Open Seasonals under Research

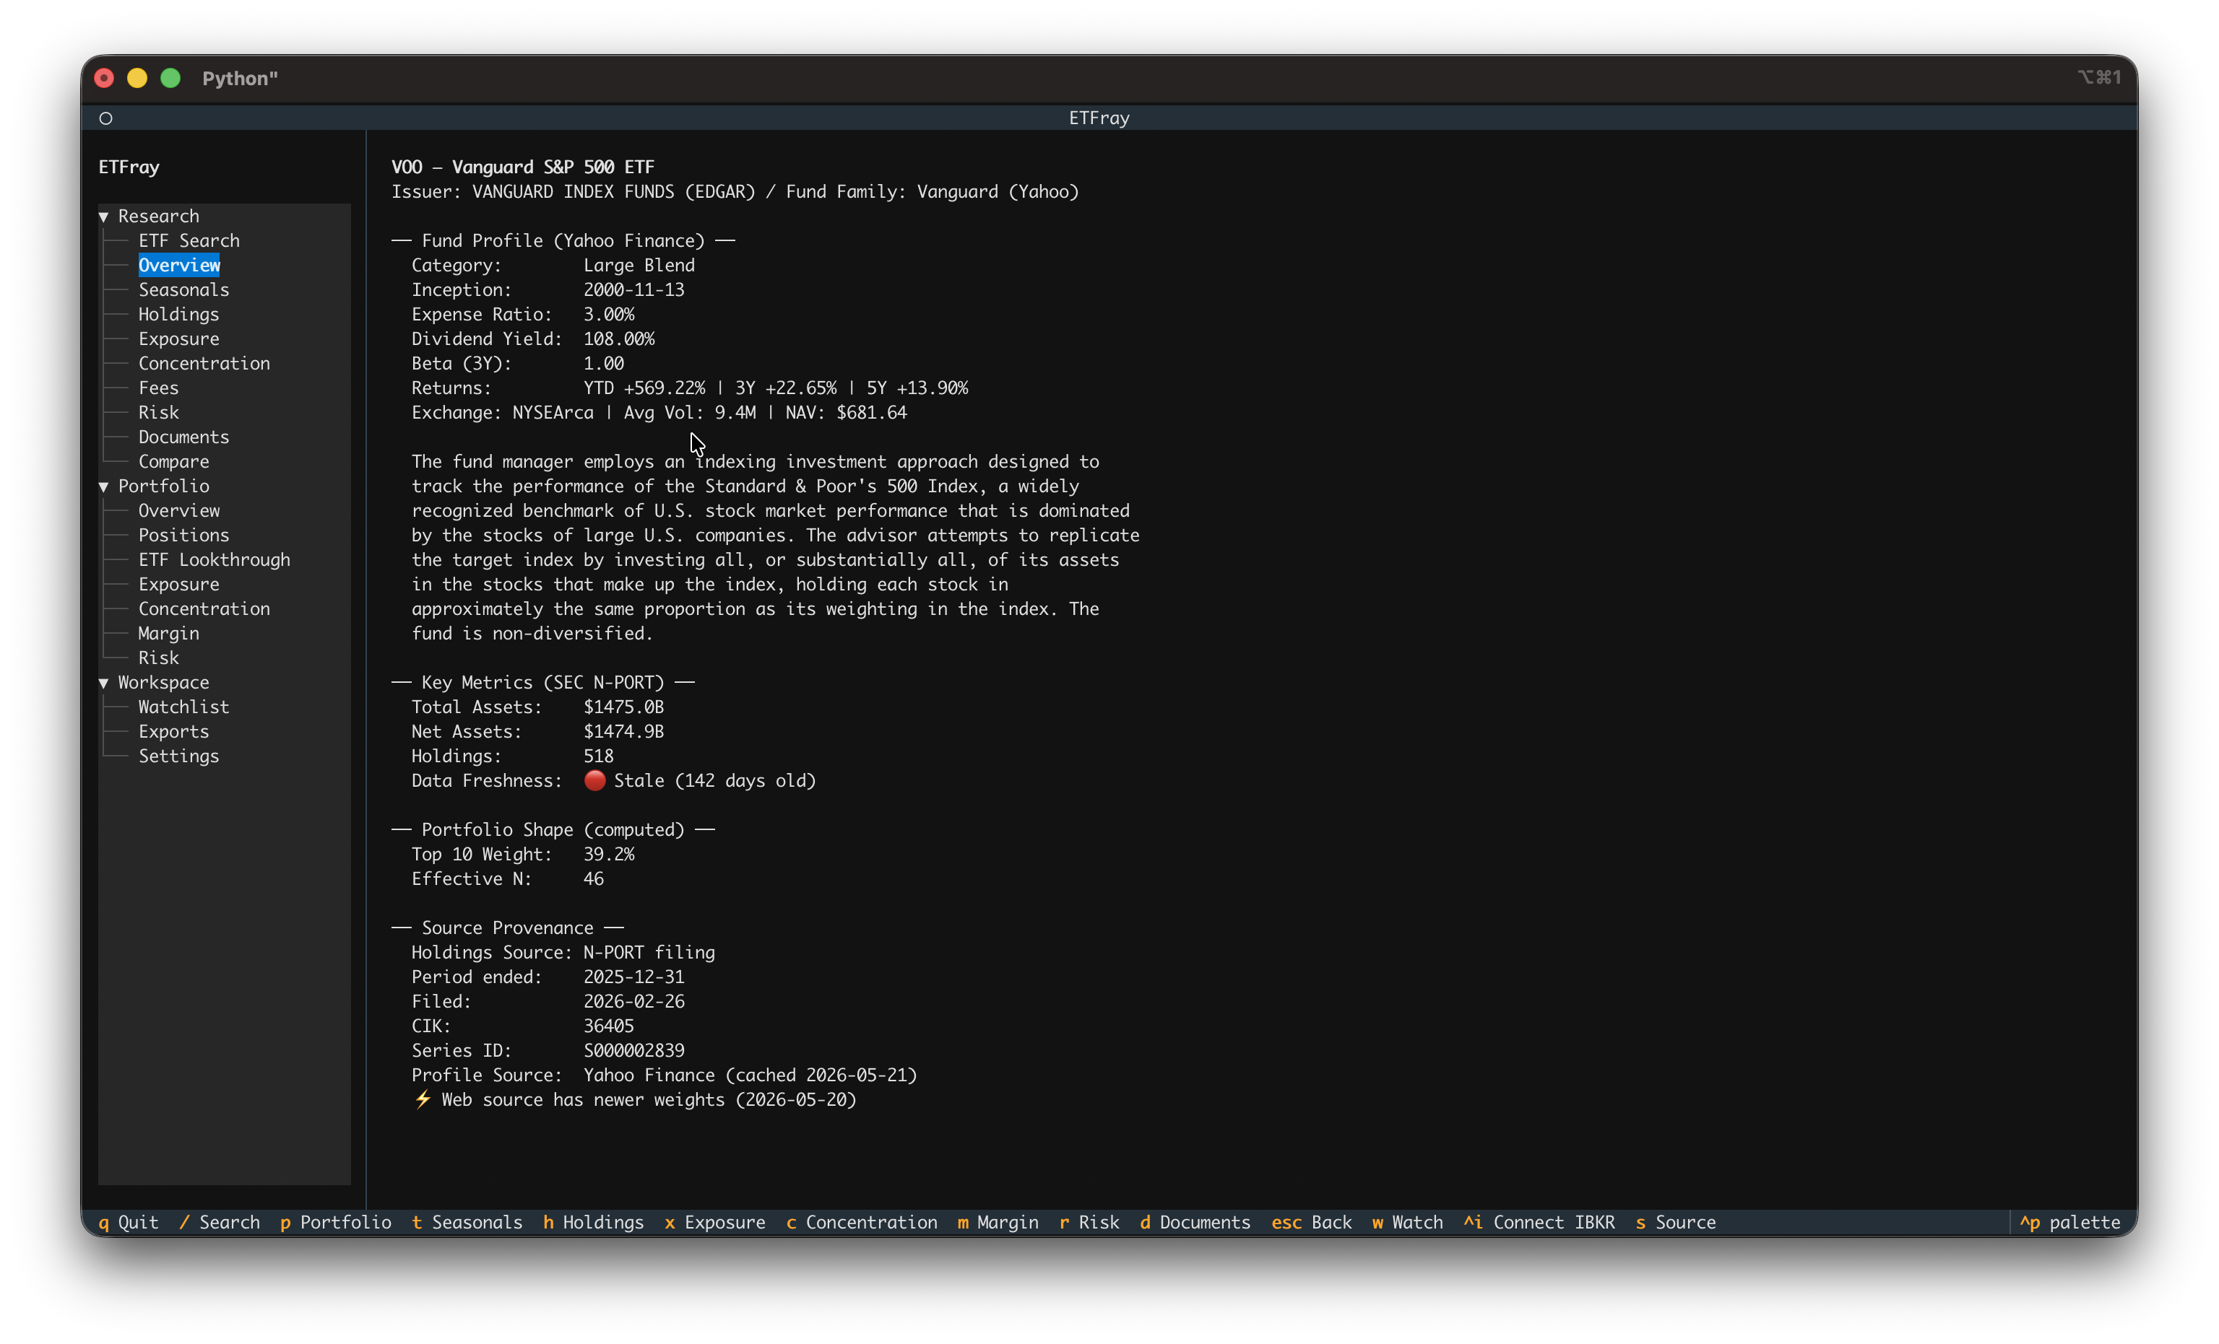click(183, 290)
